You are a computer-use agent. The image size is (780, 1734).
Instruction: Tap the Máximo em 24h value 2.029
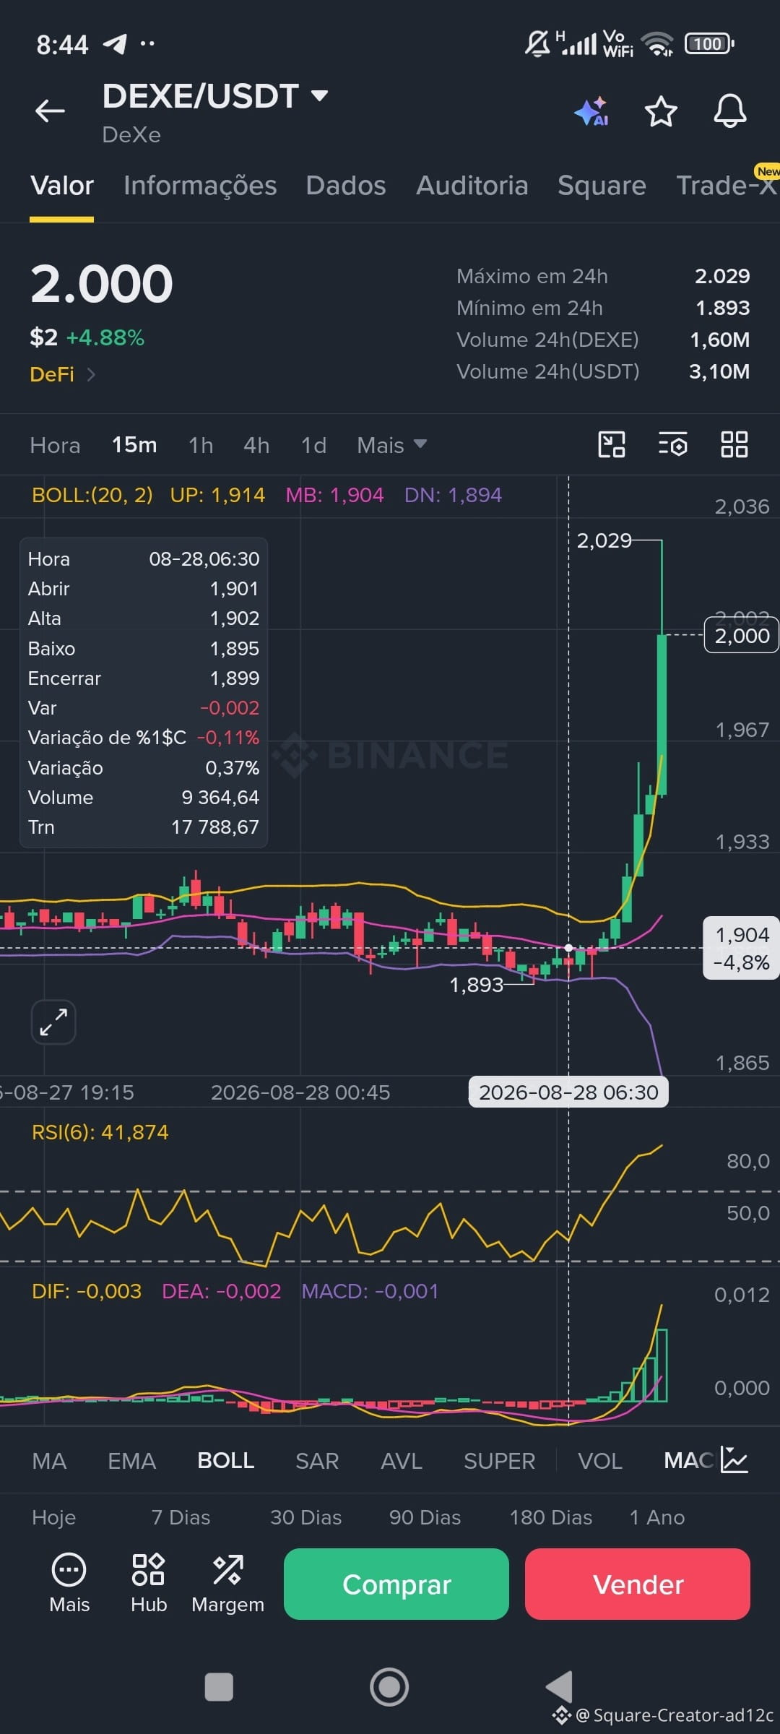(x=722, y=276)
